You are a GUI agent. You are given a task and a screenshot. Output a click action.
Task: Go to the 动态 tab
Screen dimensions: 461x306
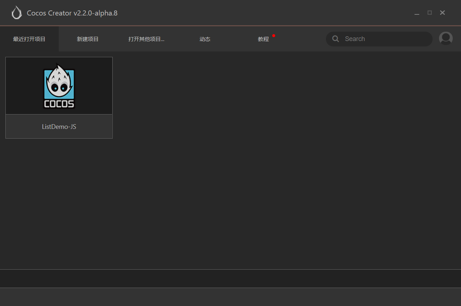pyautogui.click(x=205, y=39)
